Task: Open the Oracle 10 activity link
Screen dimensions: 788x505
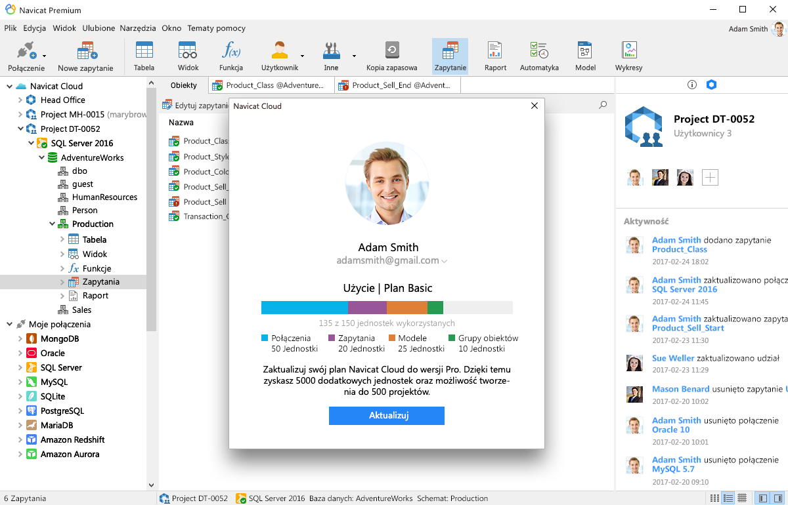Action: [671, 430]
